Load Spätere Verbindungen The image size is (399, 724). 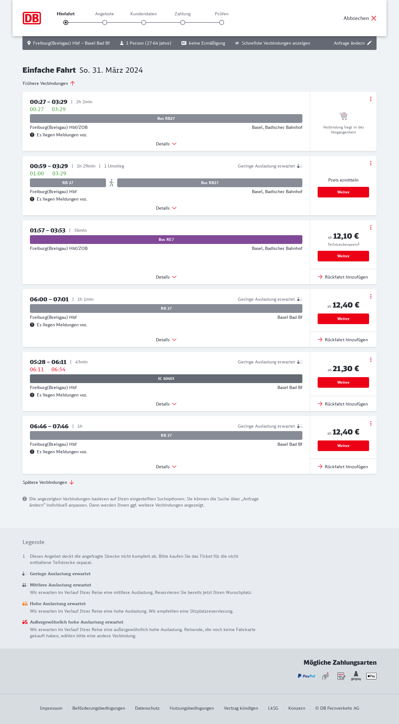[48, 482]
